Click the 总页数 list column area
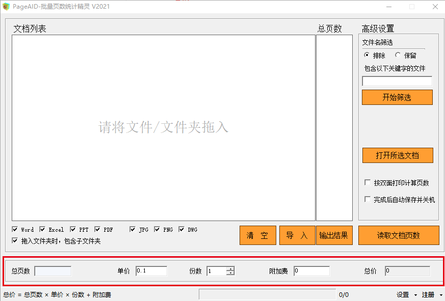This screenshot has width=445, height=301. [334, 128]
